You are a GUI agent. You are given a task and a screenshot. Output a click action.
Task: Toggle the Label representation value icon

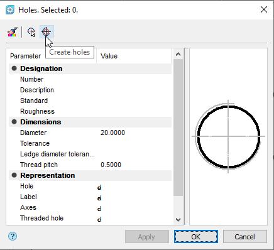[99, 198]
